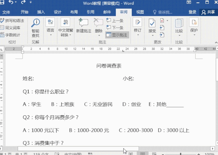Toggle 修订 track changes icon
Image resolution: width=218 pixels, height=155 pixels.
click(x=137, y=22)
